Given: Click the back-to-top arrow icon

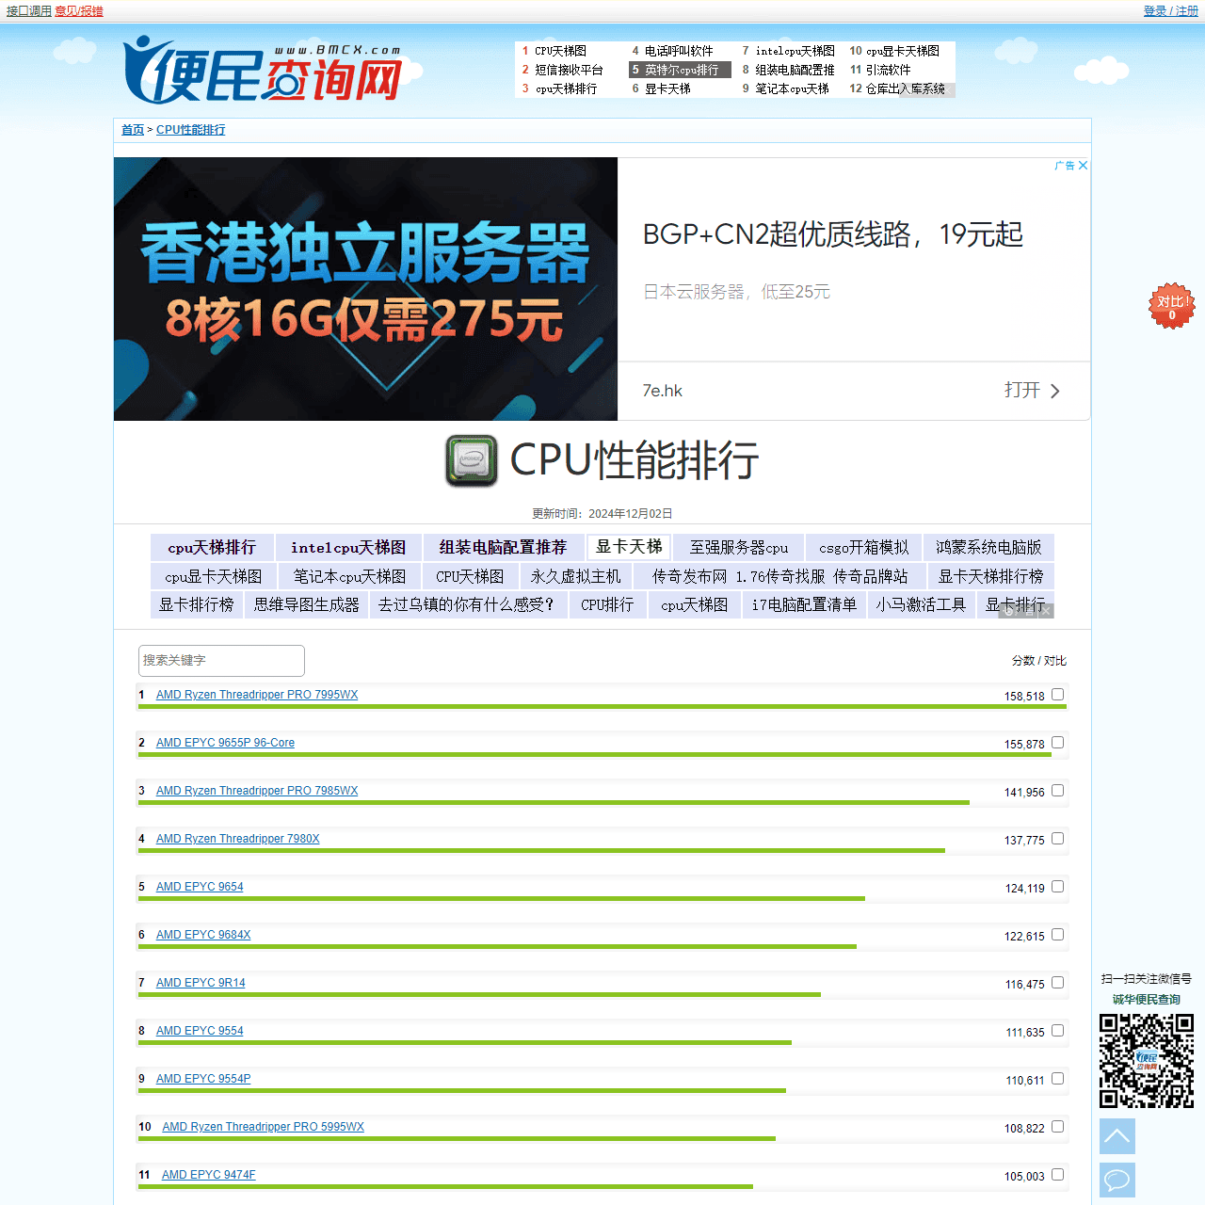Looking at the screenshot, I should (1117, 1136).
